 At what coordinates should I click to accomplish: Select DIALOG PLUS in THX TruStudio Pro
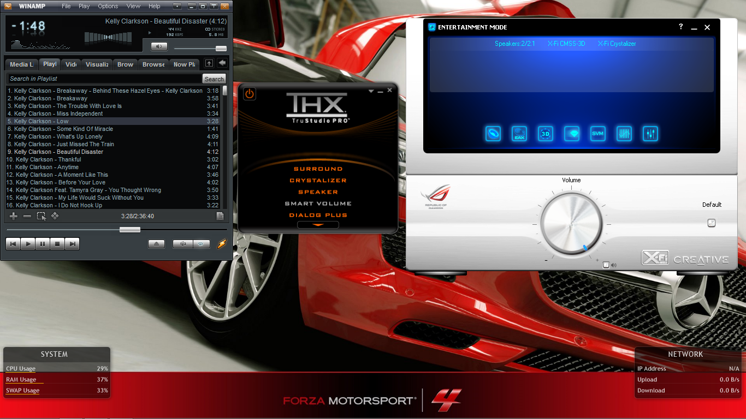click(x=318, y=215)
